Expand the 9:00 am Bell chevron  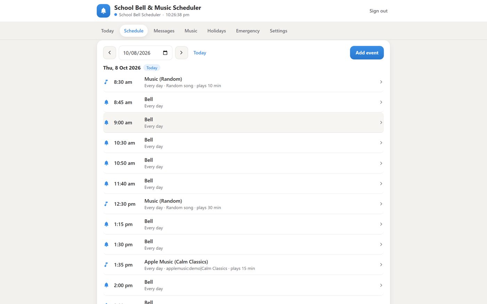point(381,122)
